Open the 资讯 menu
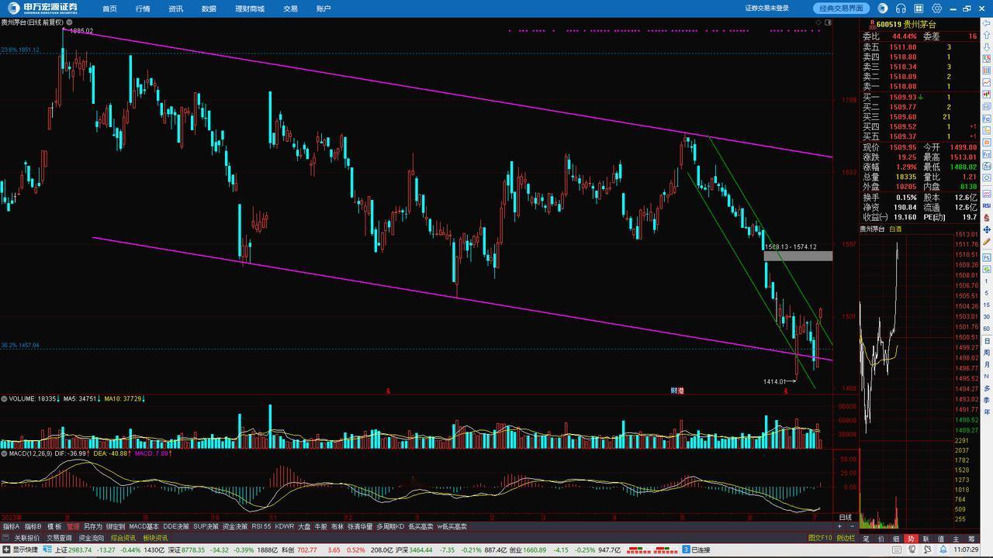 click(176, 9)
